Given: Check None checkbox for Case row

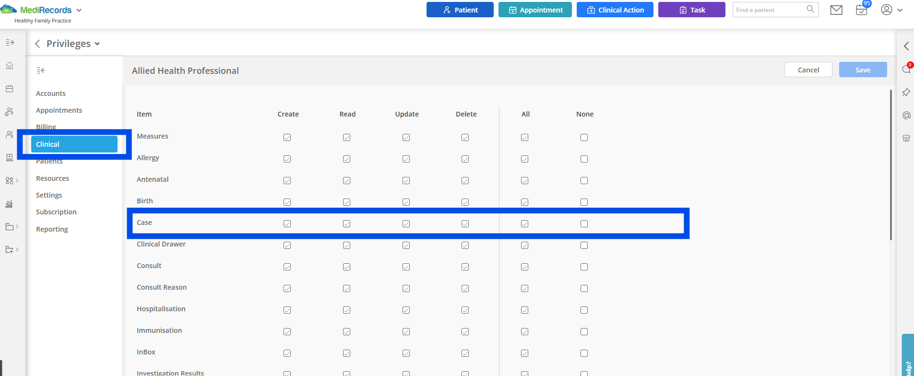Looking at the screenshot, I should [584, 224].
